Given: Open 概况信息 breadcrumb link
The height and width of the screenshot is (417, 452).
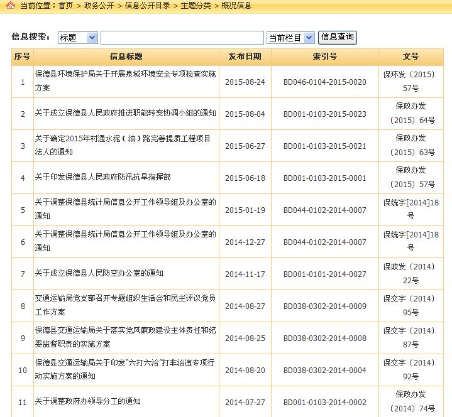Looking at the screenshot, I should click(236, 6).
